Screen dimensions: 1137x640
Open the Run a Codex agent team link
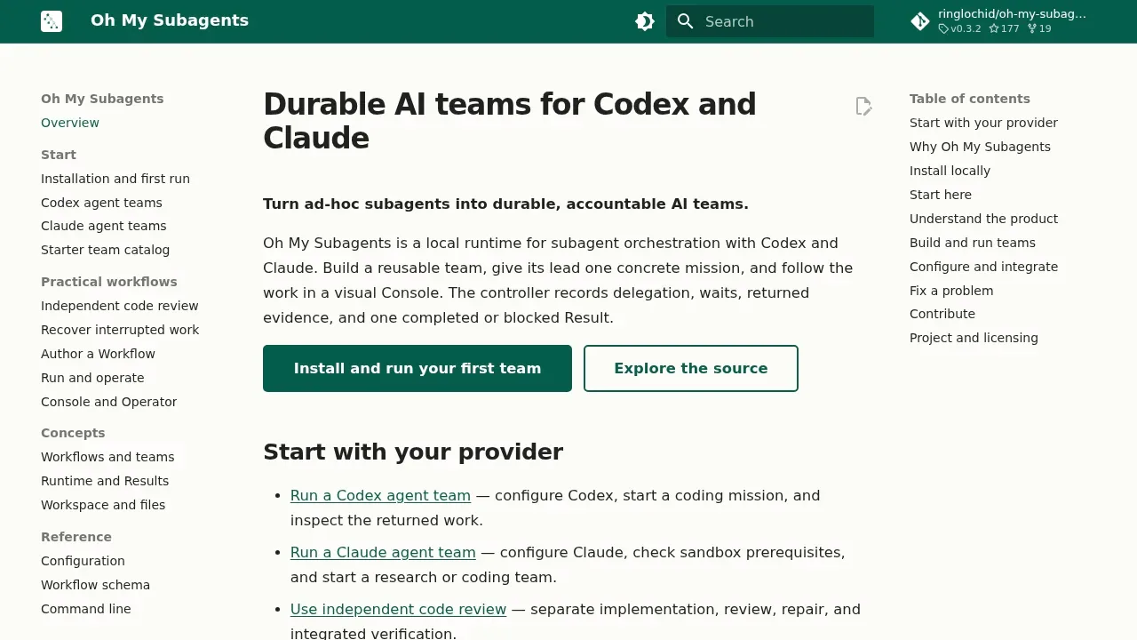(x=380, y=495)
